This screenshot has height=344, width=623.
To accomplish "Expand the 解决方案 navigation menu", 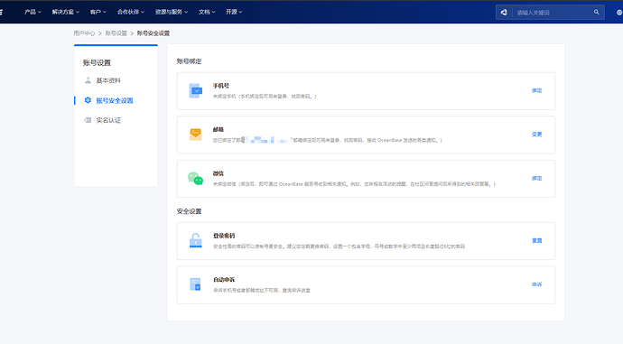I will [66, 12].
